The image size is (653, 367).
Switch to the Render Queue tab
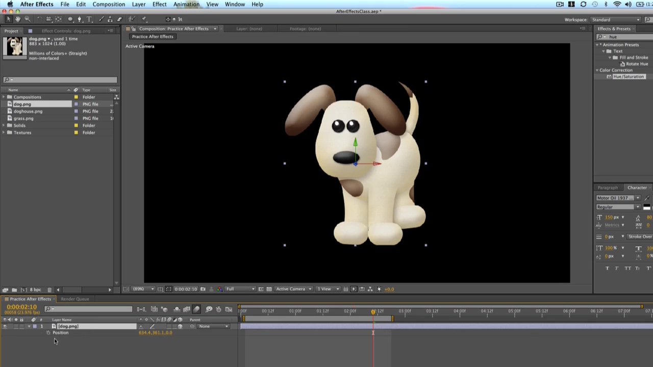pos(75,299)
